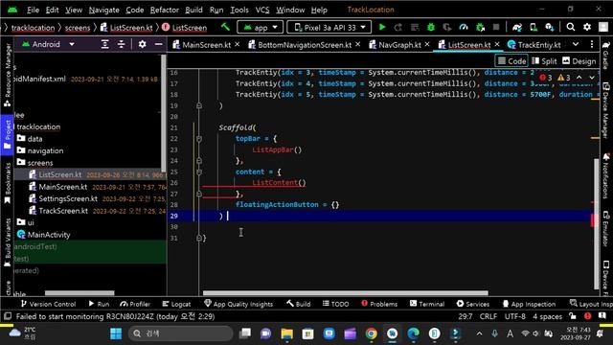Open the Logcat tool window
Screen dimensions: 613x345
tap(176, 304)
